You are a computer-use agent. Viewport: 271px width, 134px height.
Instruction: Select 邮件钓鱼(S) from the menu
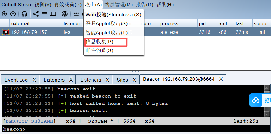[113, 50]
